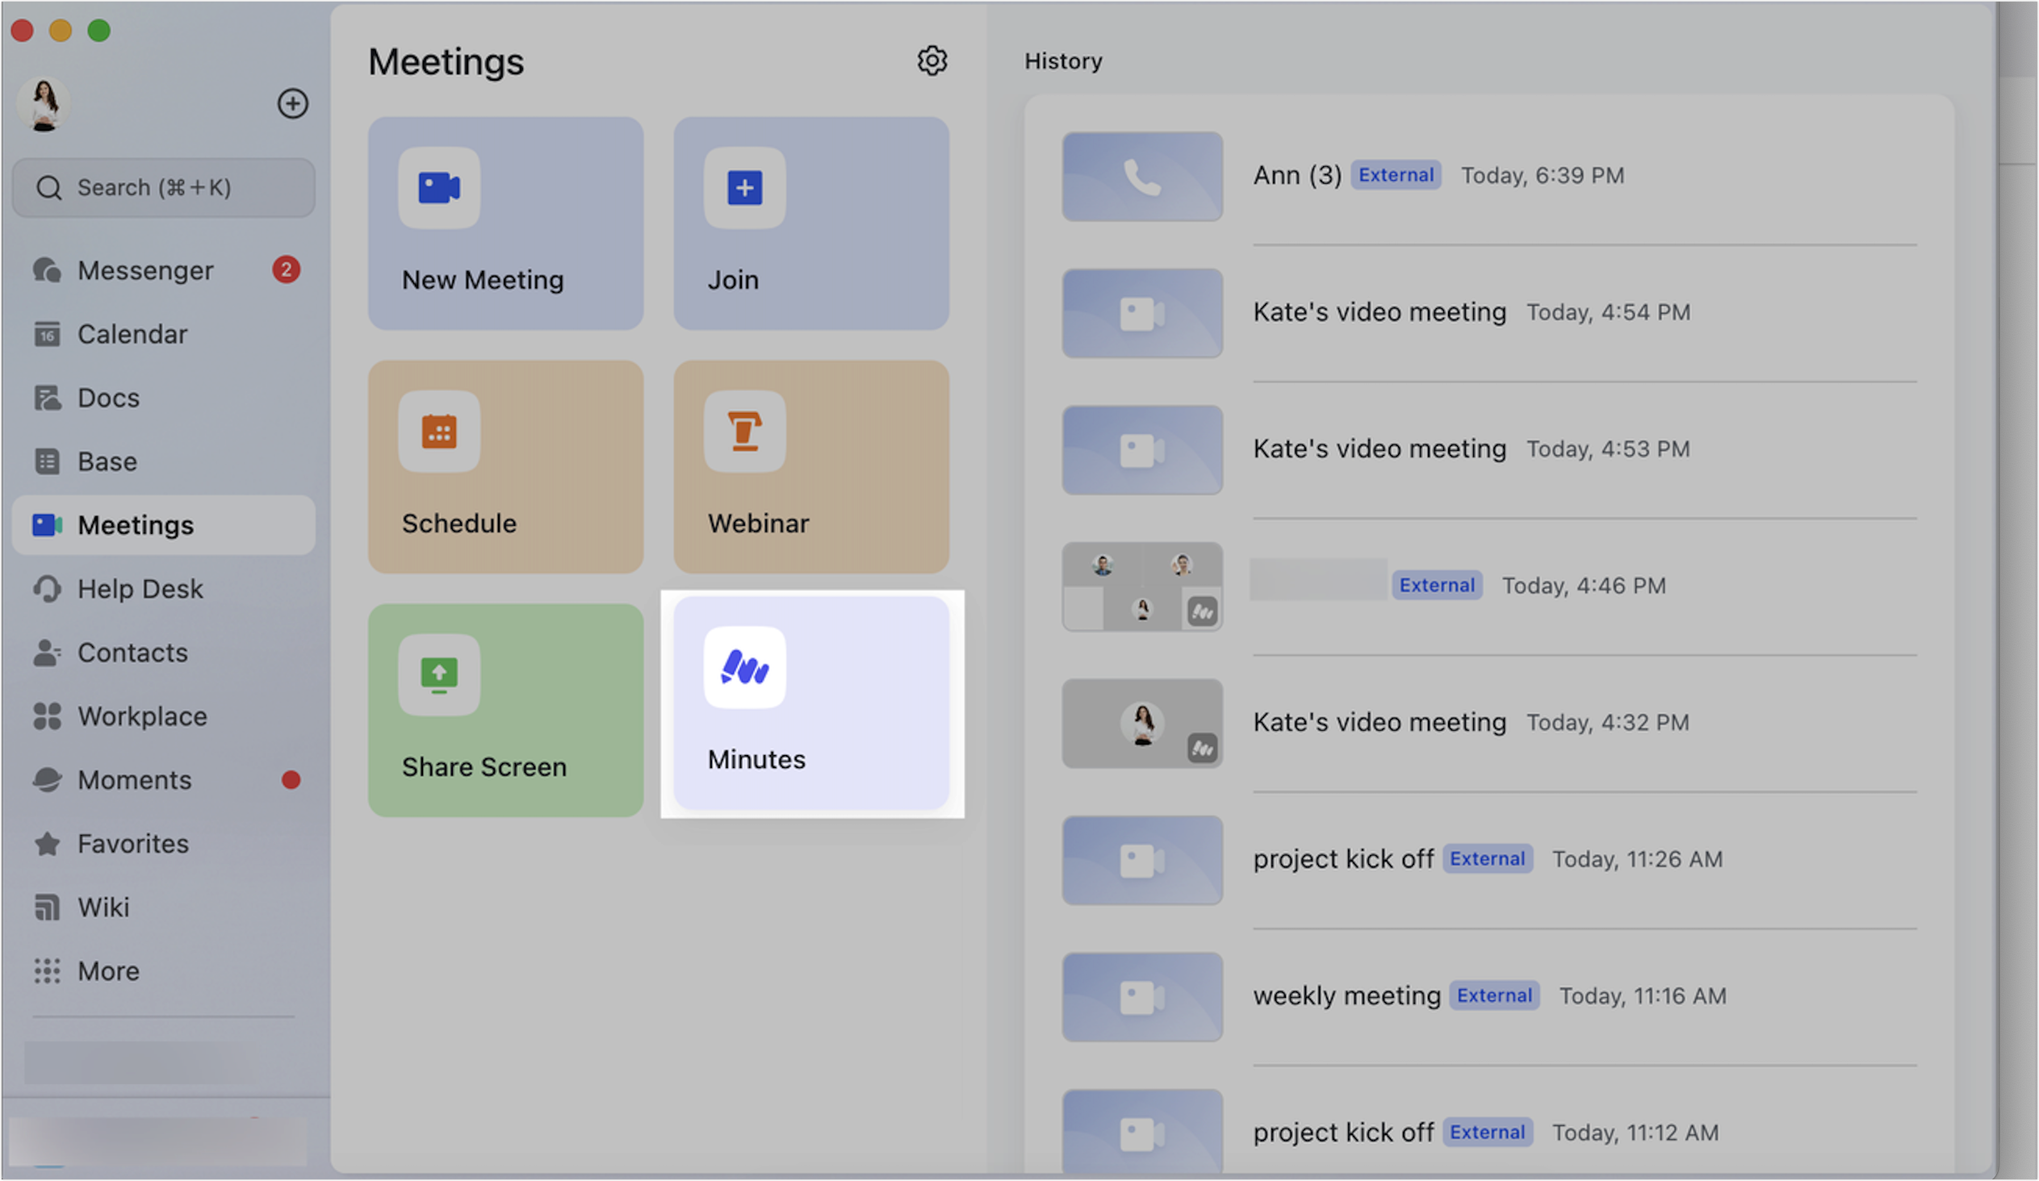Open the 4:54 PM Kate's video meeting thumbnail
Image resolution: width=2039 pixels, height=1181 pixels.
(1141, 313)
